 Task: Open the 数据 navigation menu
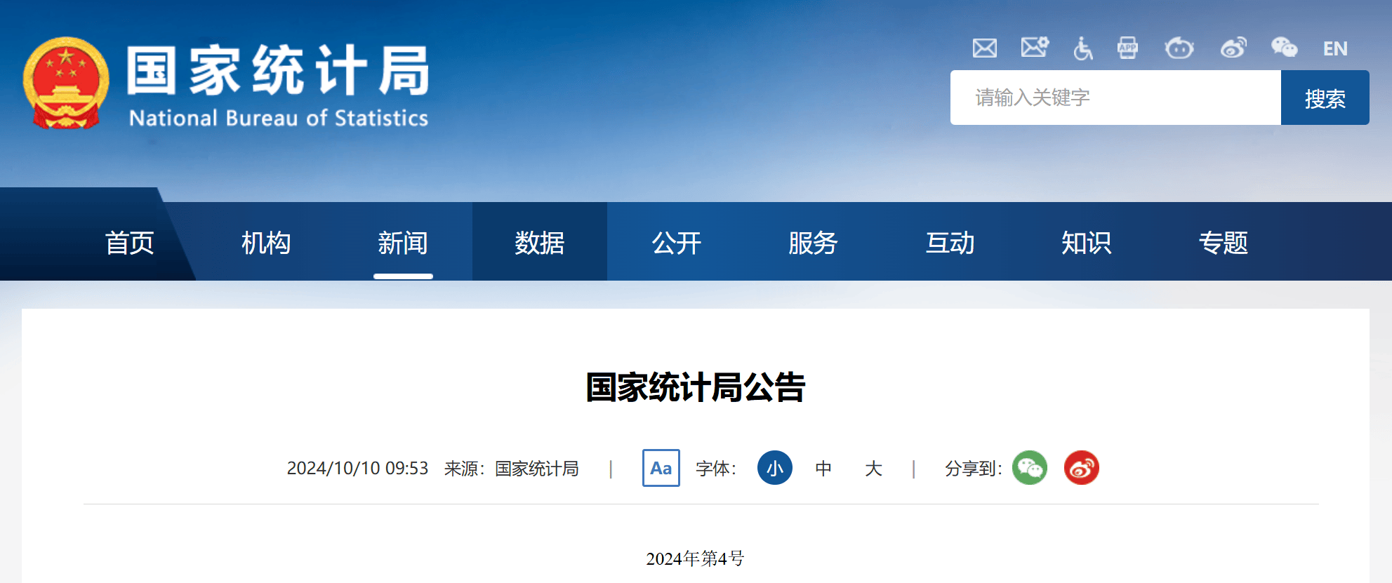click(540, 243)
